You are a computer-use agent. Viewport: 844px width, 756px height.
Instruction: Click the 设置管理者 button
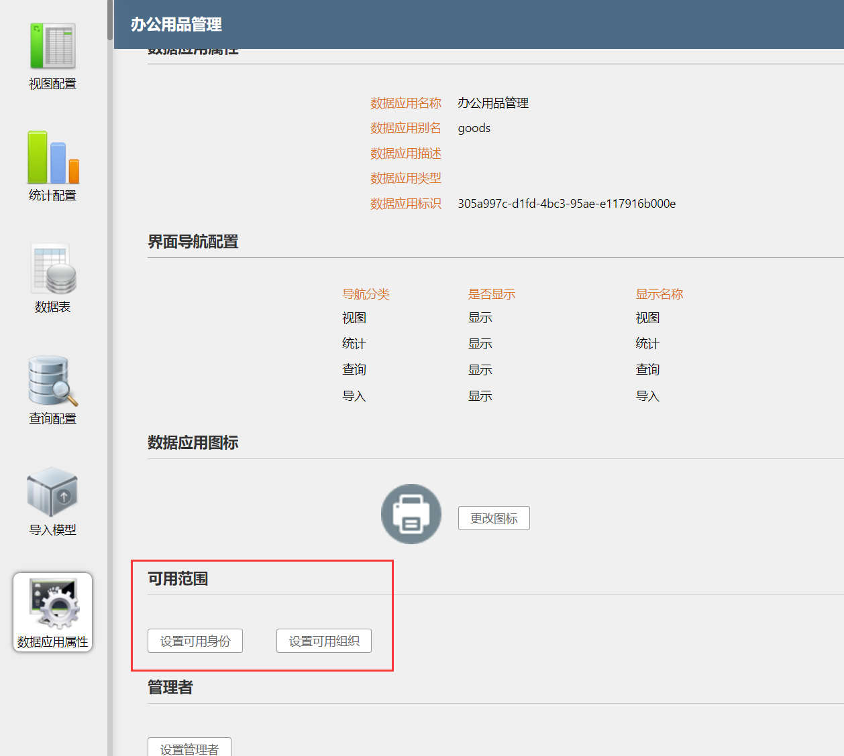click(x=189, y=747)
